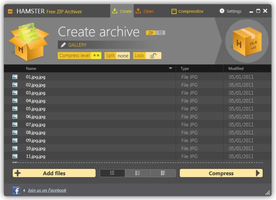Click the pencil icon to rename archive
The width and height of the screenshot is (276, 200).
tap(63, 45)
